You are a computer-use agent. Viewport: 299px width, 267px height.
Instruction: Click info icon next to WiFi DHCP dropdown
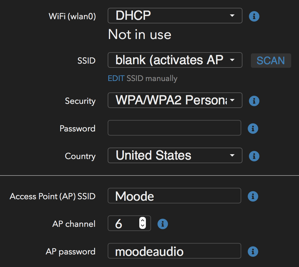click(254, 16)
